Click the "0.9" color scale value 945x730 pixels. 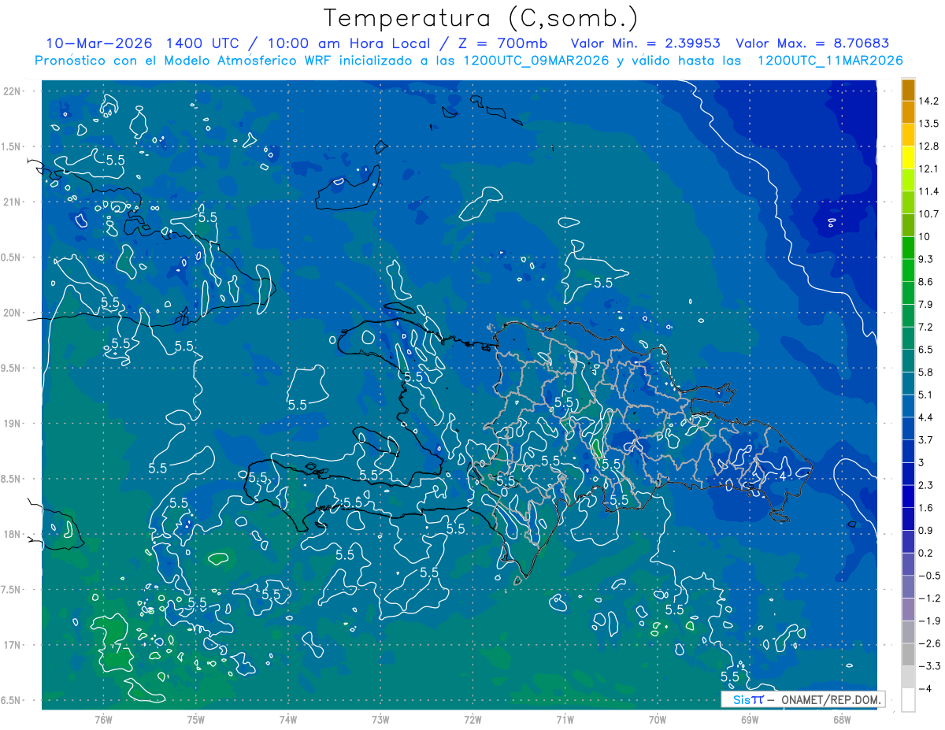927,530
